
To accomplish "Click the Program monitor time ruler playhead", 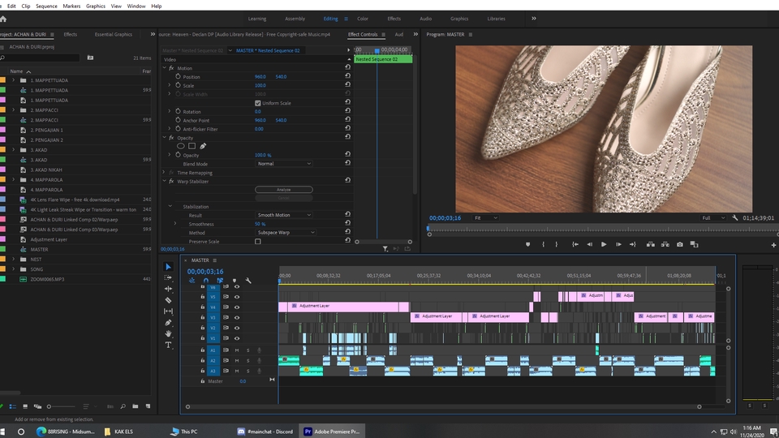I will click(x=428, y=229).
